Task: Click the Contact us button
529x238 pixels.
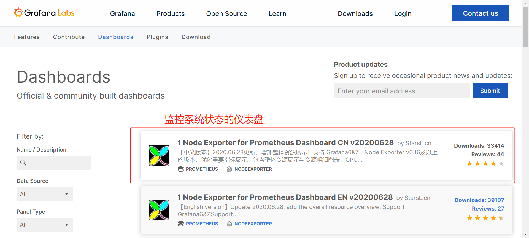Action: tap(481, 13)
